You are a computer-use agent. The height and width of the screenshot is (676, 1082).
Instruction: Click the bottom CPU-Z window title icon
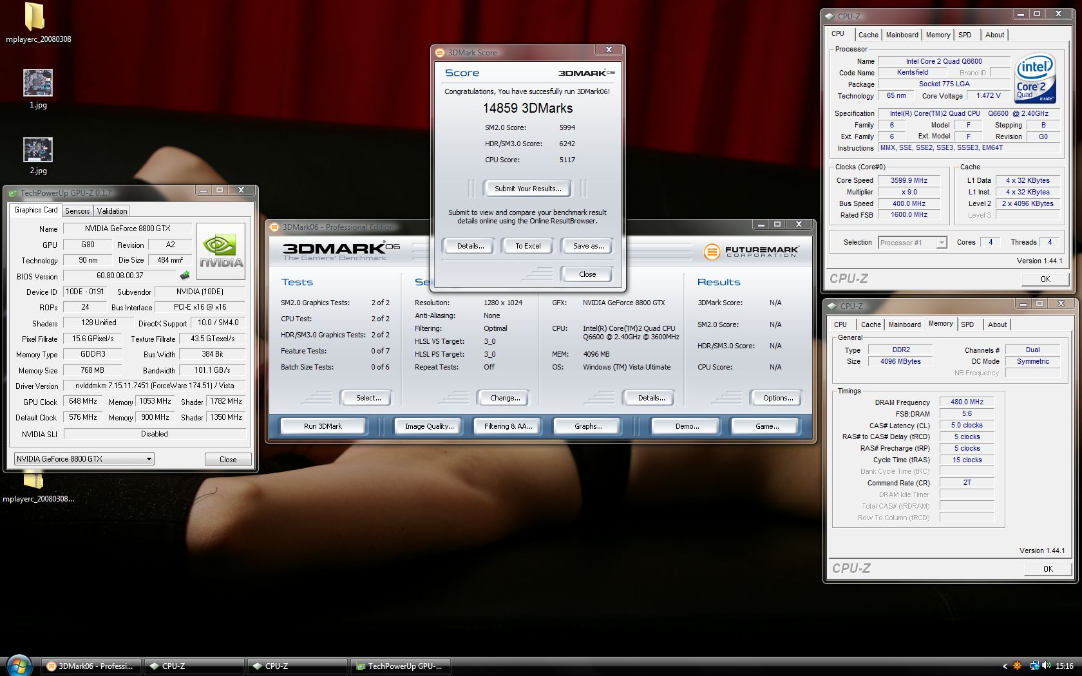tap(832, 306)
